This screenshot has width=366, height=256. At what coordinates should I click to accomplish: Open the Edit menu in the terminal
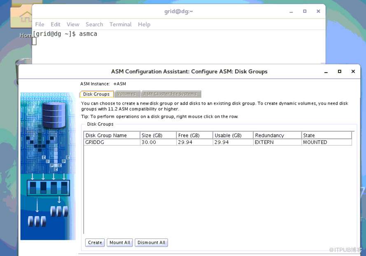point(56,25)
